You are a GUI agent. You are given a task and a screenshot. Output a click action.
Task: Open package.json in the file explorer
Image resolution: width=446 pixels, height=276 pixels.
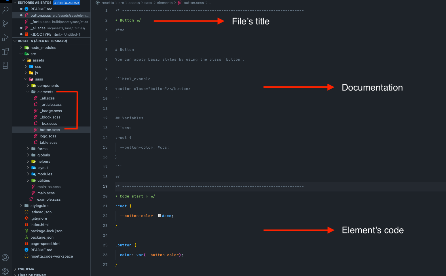(42, 237)
